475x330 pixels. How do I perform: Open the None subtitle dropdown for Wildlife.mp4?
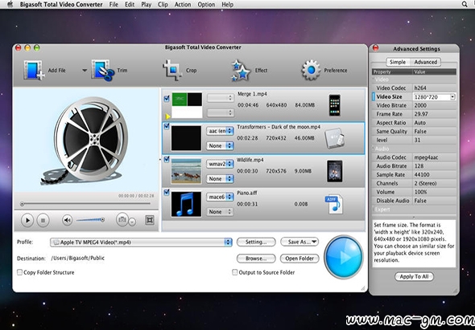pos(221,178)
